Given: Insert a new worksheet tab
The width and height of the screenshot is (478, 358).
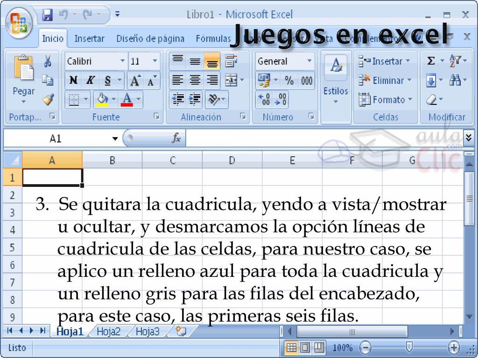Looking at the screenshot, I should click(181, 331).
